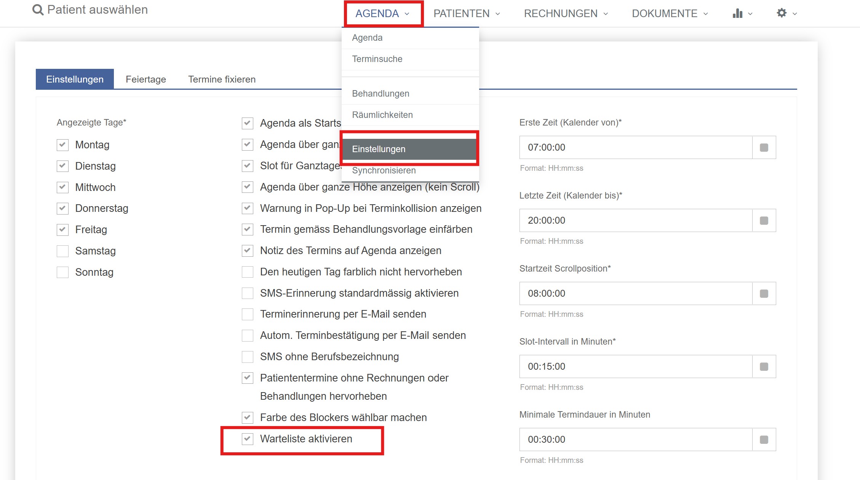Open the gear settings menu

coord(786,13)
